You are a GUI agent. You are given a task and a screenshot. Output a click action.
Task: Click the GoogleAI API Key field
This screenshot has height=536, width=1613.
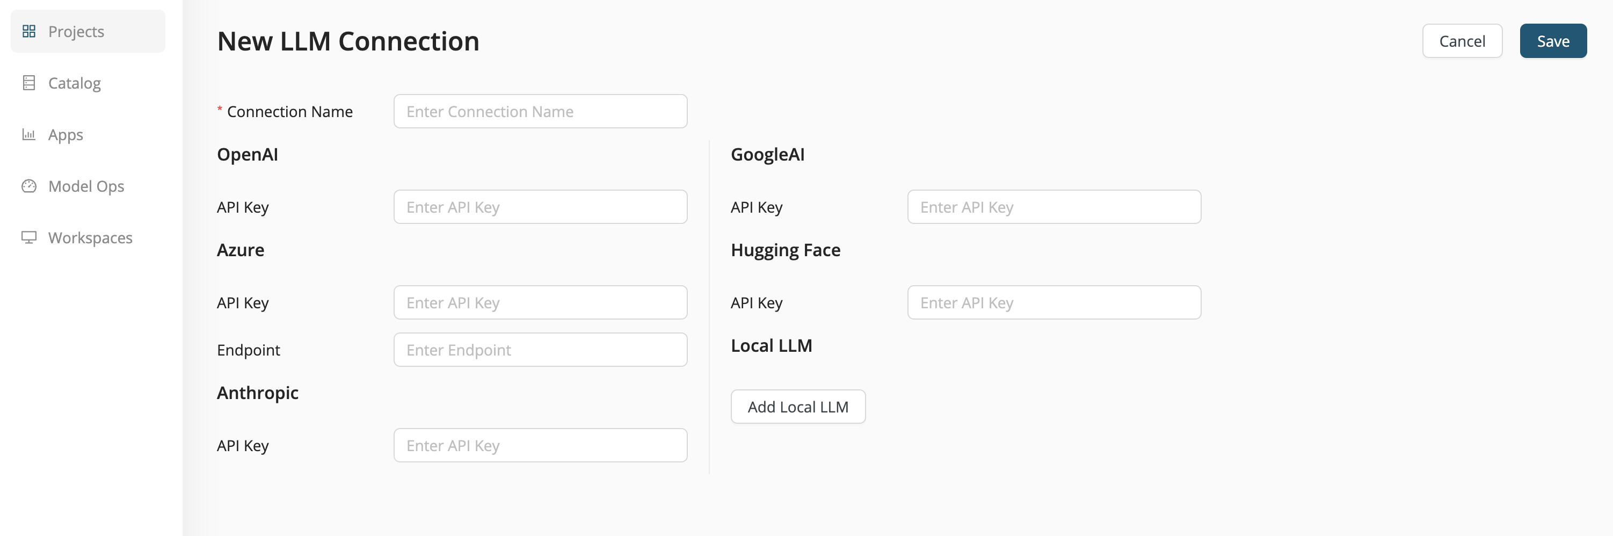tap(1054, 207)
